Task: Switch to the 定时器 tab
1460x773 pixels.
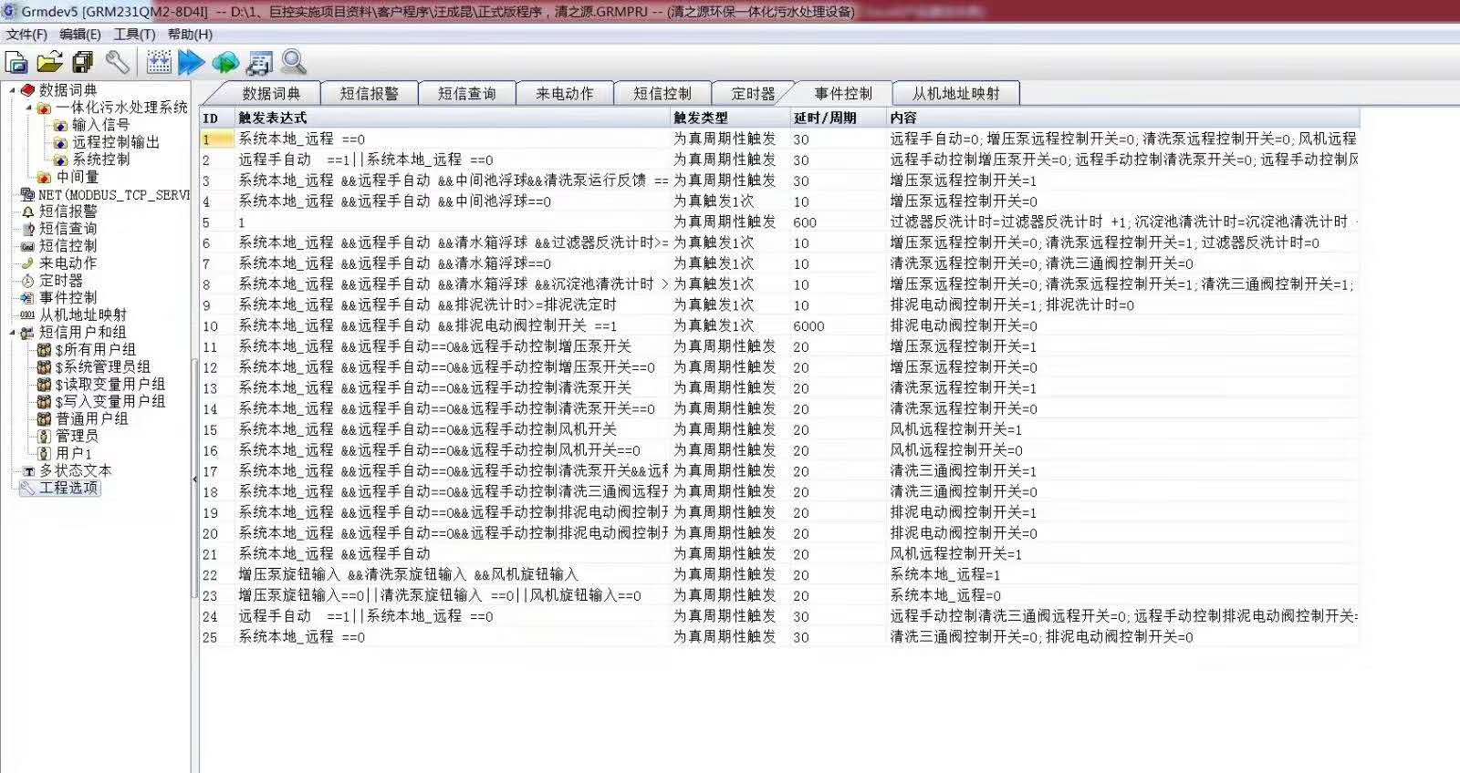Action: 752,94
